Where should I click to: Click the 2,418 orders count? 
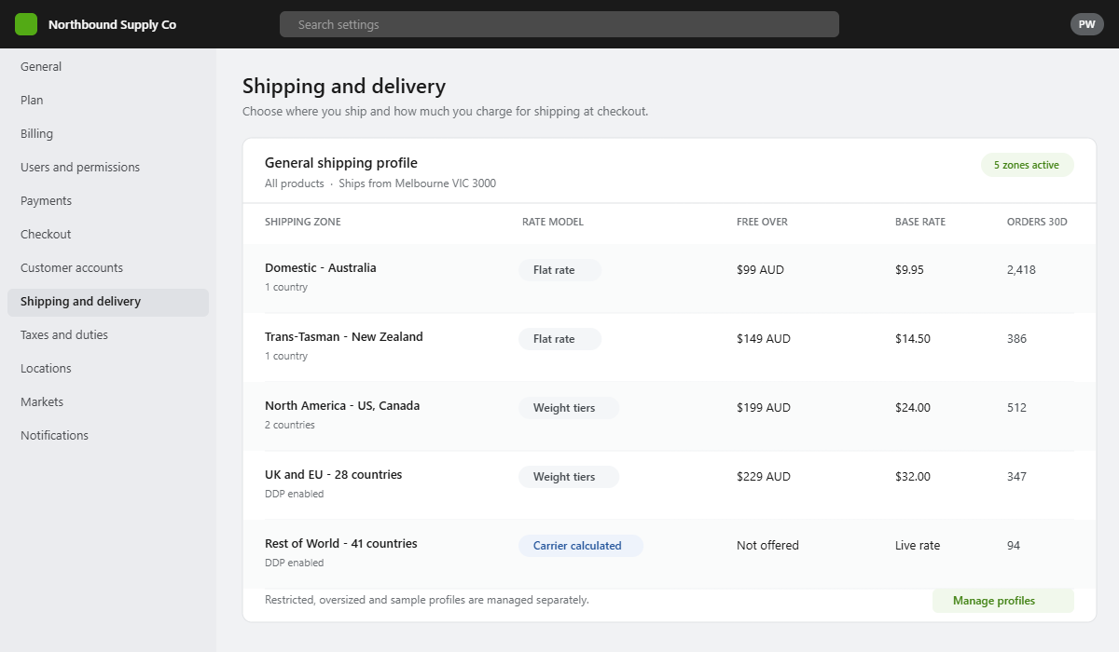(x=1021, y=270)
